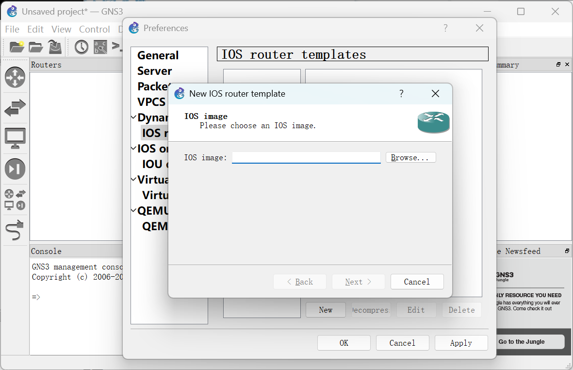Click Next in IOS template wizard
This screenshot has width=573, height=370.
pos(358,282)
